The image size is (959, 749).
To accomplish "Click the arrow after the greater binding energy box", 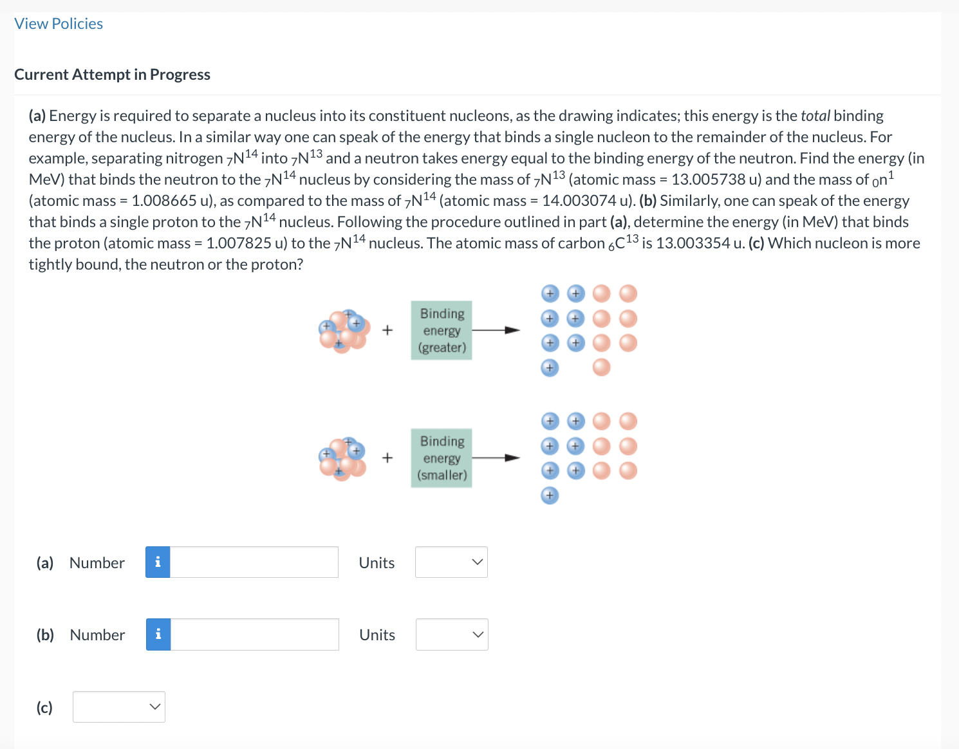I will (x=496, y=330).
